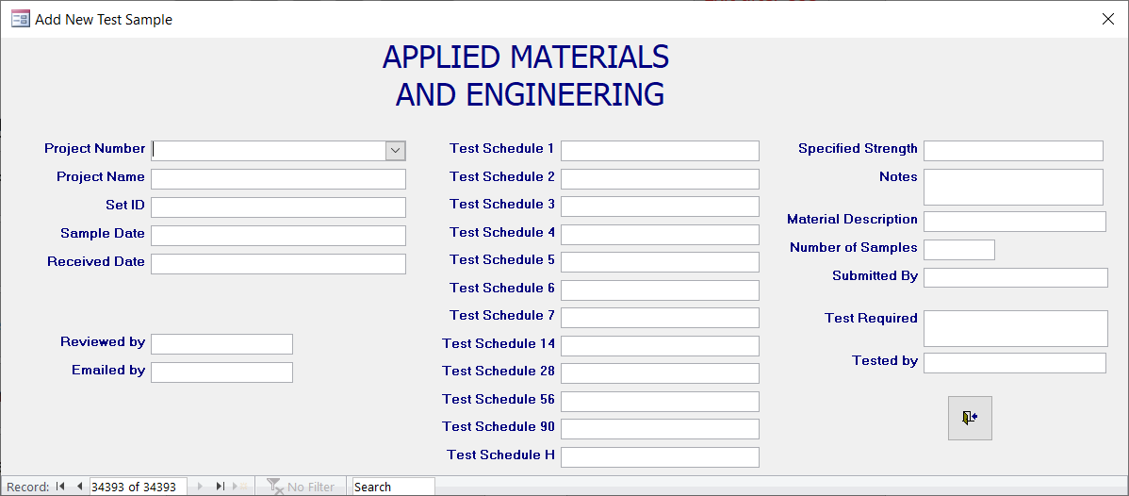The image size is (1129, 496).
Task: Click the Project Name input field
Action: [278, 178]
